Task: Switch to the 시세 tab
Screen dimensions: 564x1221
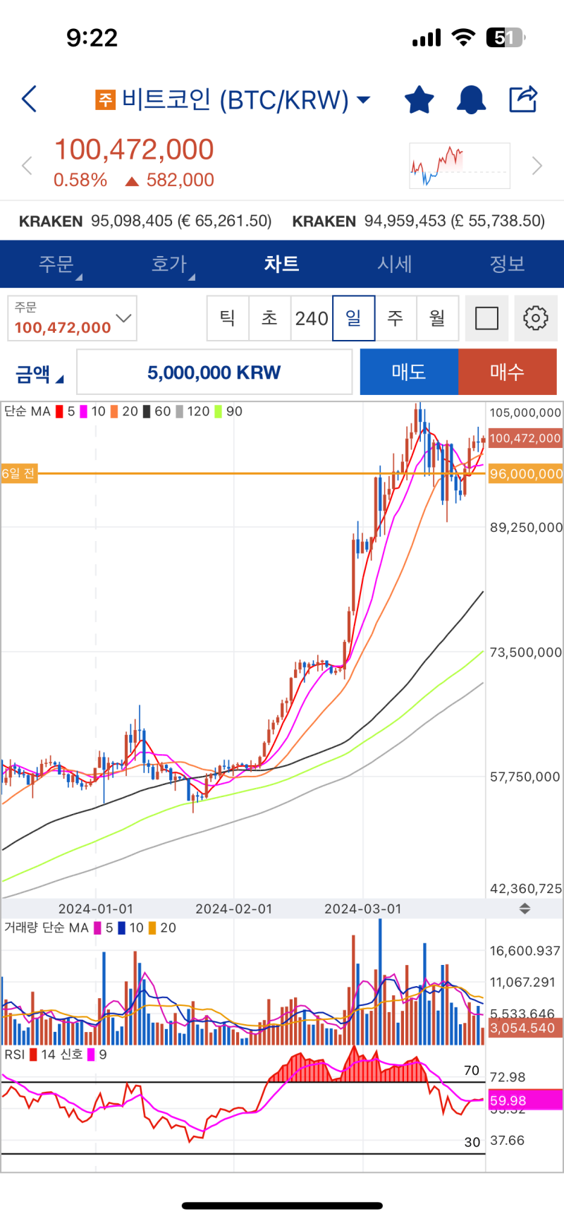Action: (x=395, y=264)
